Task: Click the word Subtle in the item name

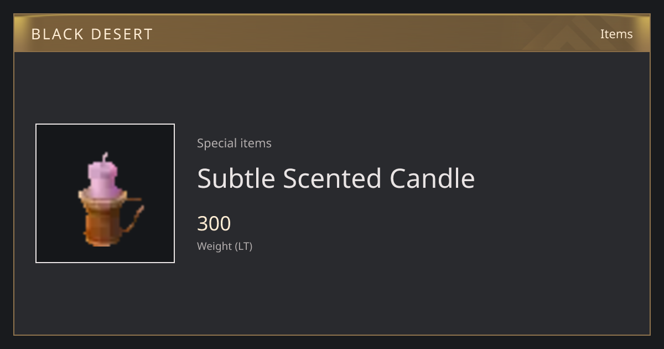Action: pyautogui.click(x=236, y=178)
